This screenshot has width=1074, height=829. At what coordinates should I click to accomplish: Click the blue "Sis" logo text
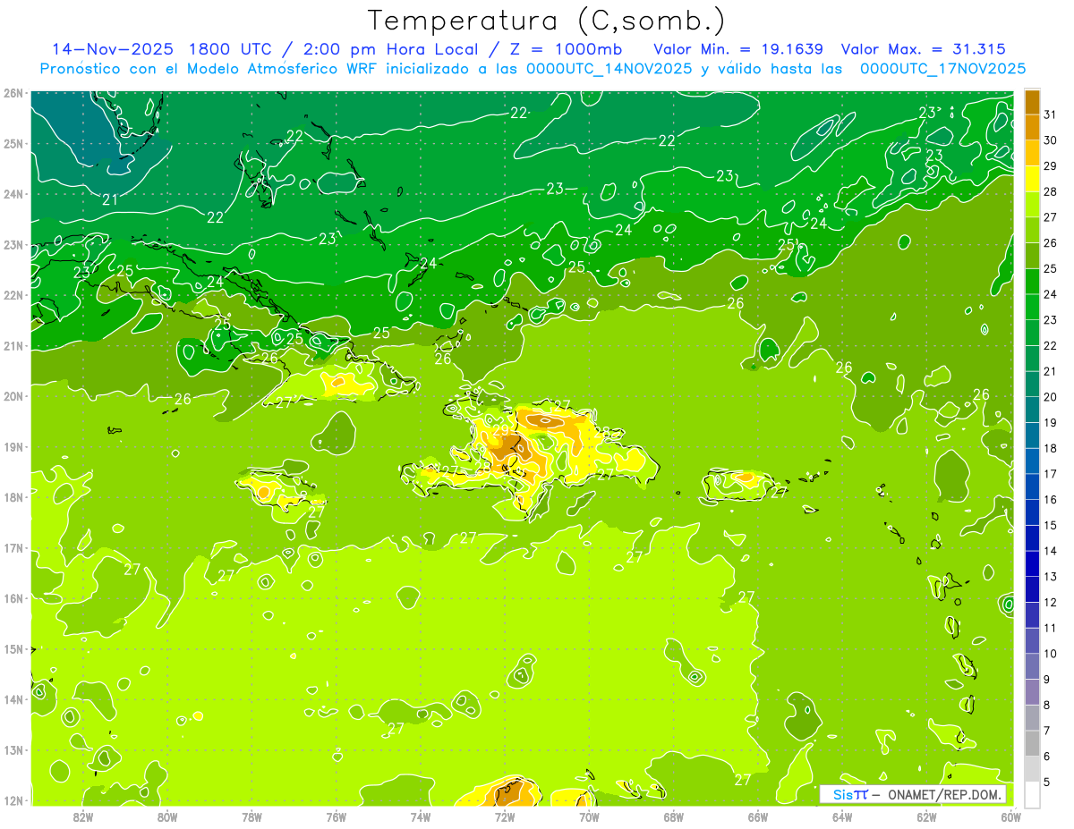843,795
